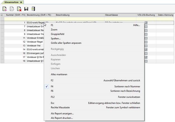The height and width of the screenshot is (122, 175).
Task: Click Bezeichnung (Shift + F6) column header
Action: pos(41,15)
